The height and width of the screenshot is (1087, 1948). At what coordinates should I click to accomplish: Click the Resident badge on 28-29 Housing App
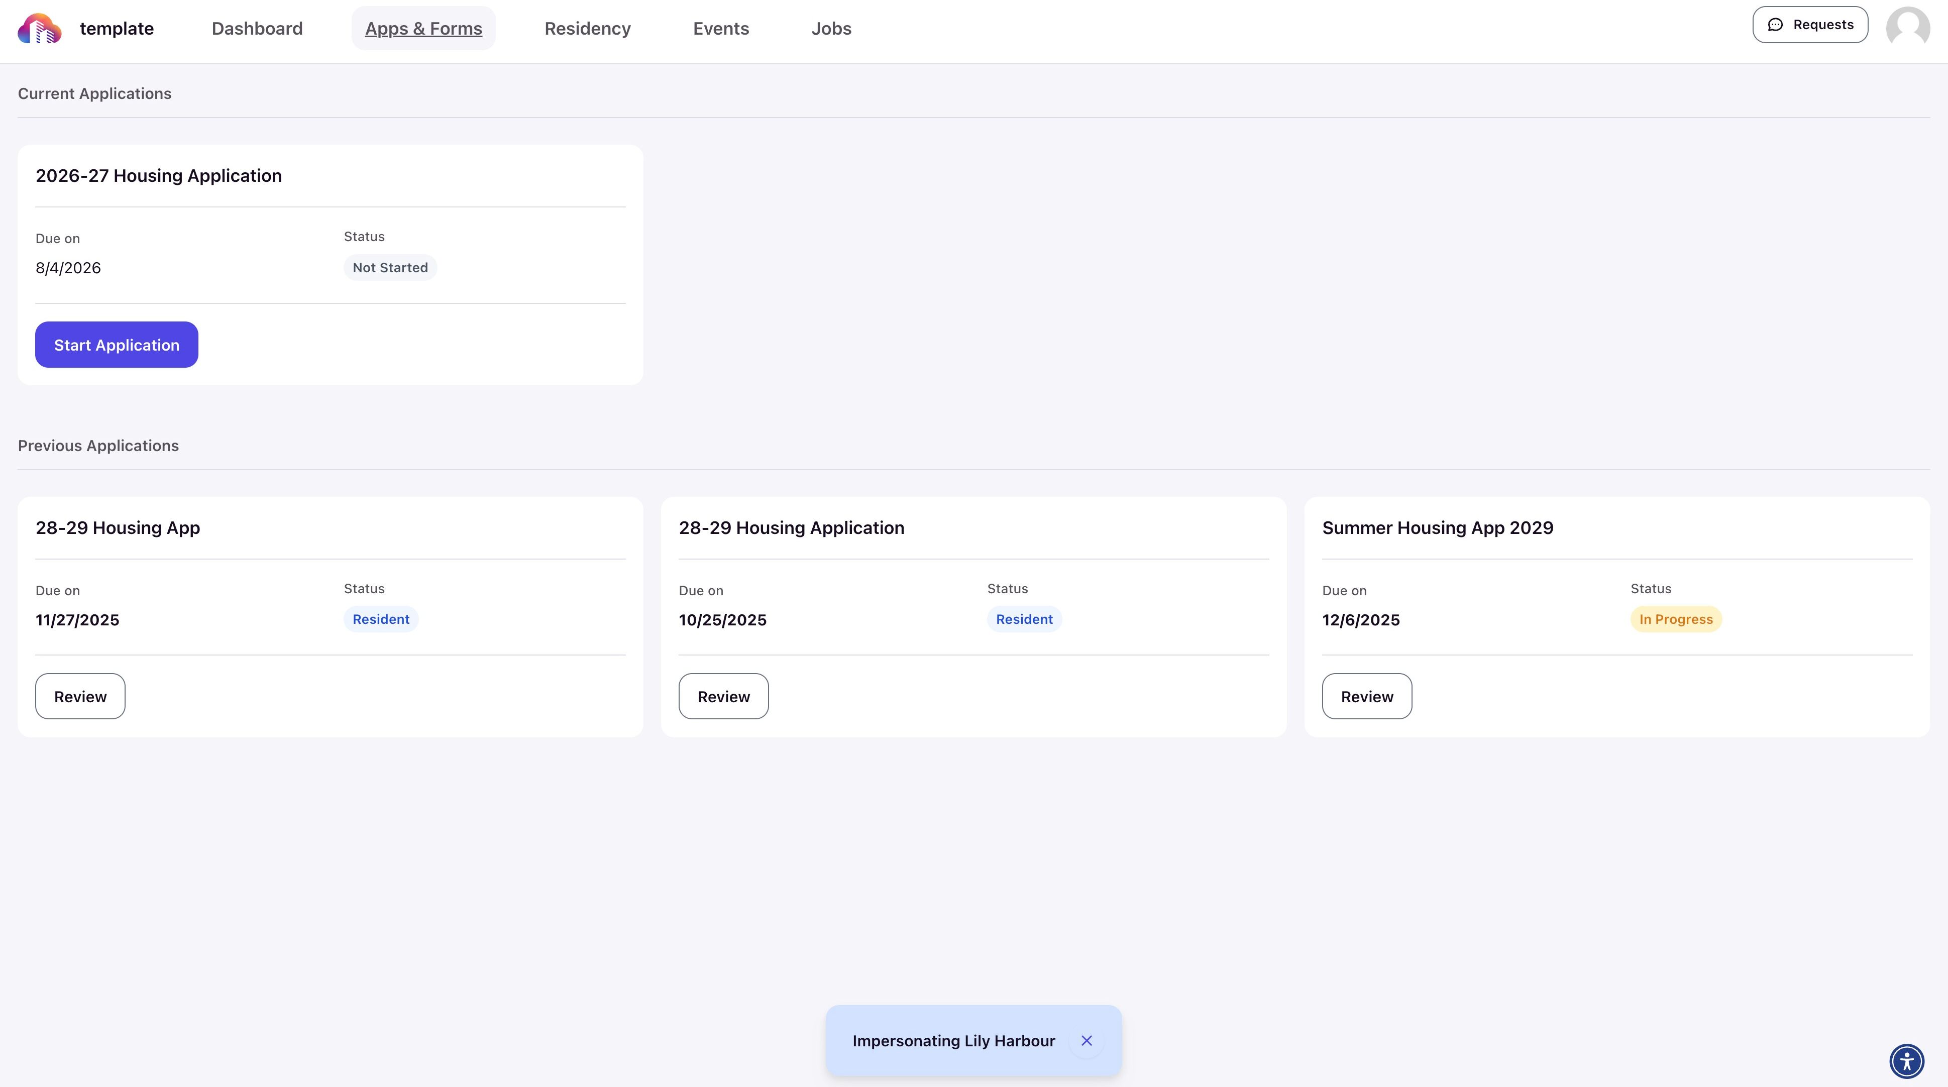(x=381, y=619)
